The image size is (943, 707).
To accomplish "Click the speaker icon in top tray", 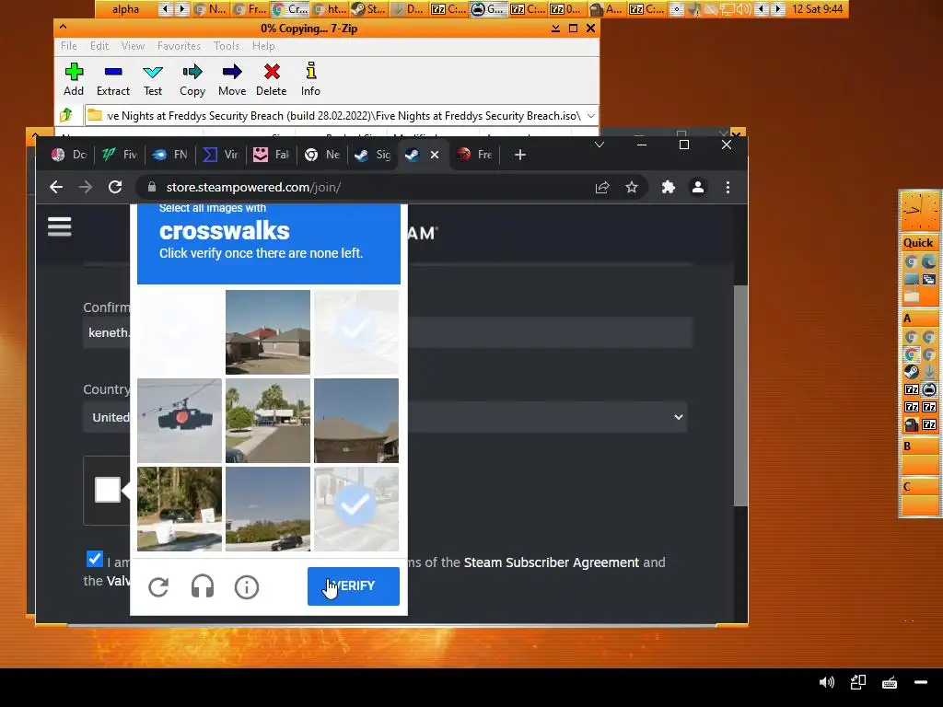I will coord(743,9).
